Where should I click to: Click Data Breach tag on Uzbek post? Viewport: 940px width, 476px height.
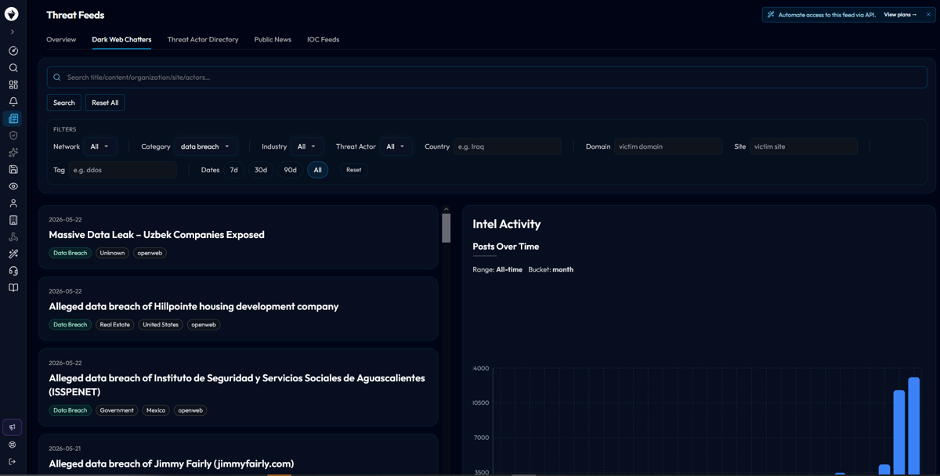[x=70, y=253]
